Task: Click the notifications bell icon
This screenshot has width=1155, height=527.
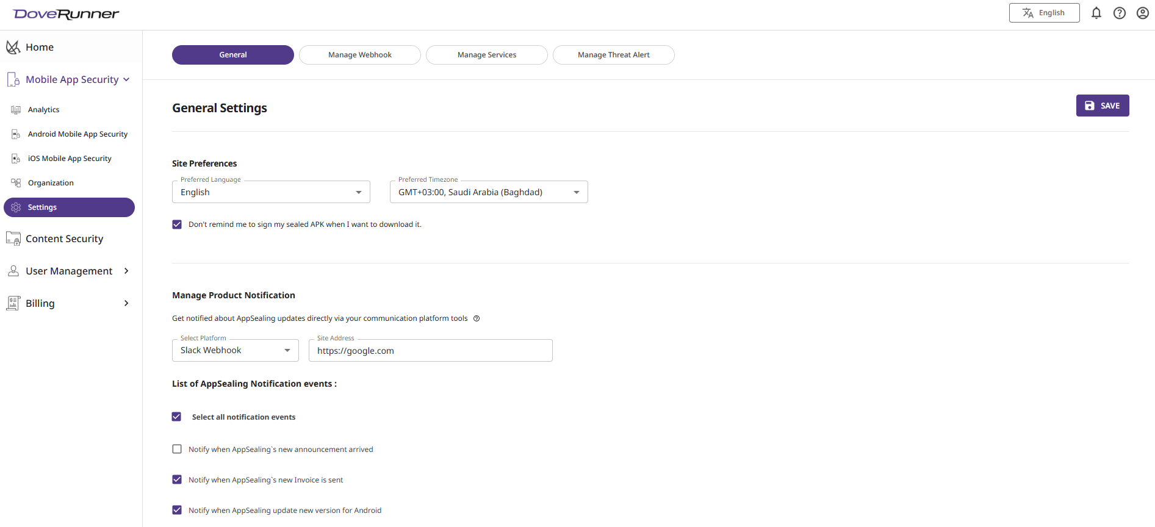Action: coord(1096,13)
